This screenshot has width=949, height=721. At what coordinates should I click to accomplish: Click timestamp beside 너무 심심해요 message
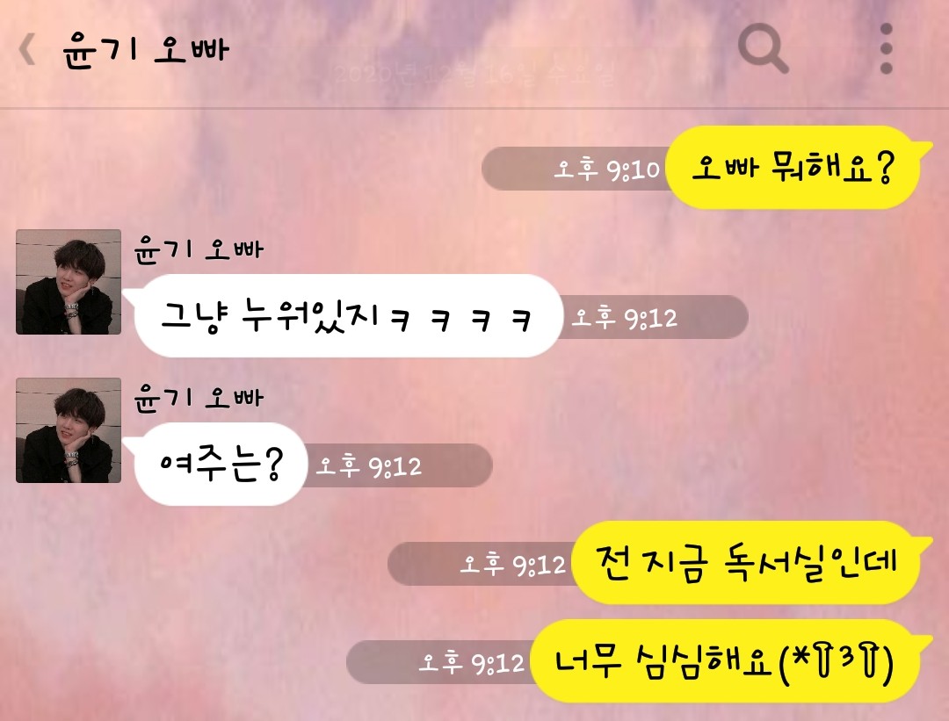(471, 662)
